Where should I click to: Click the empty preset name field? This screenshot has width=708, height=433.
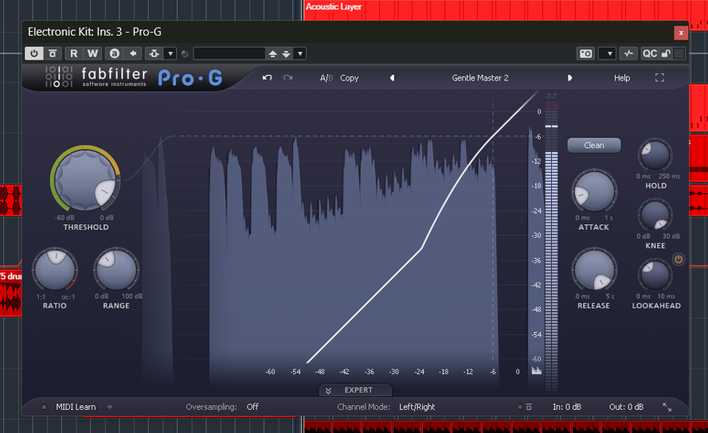click(229, 53)
